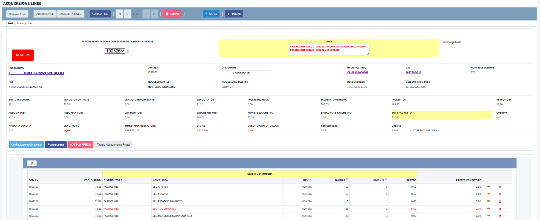The image size is (540, 220).
Task: Click the Contat. value 1761951
Action: pyautogui.click(x=152, y=72)
